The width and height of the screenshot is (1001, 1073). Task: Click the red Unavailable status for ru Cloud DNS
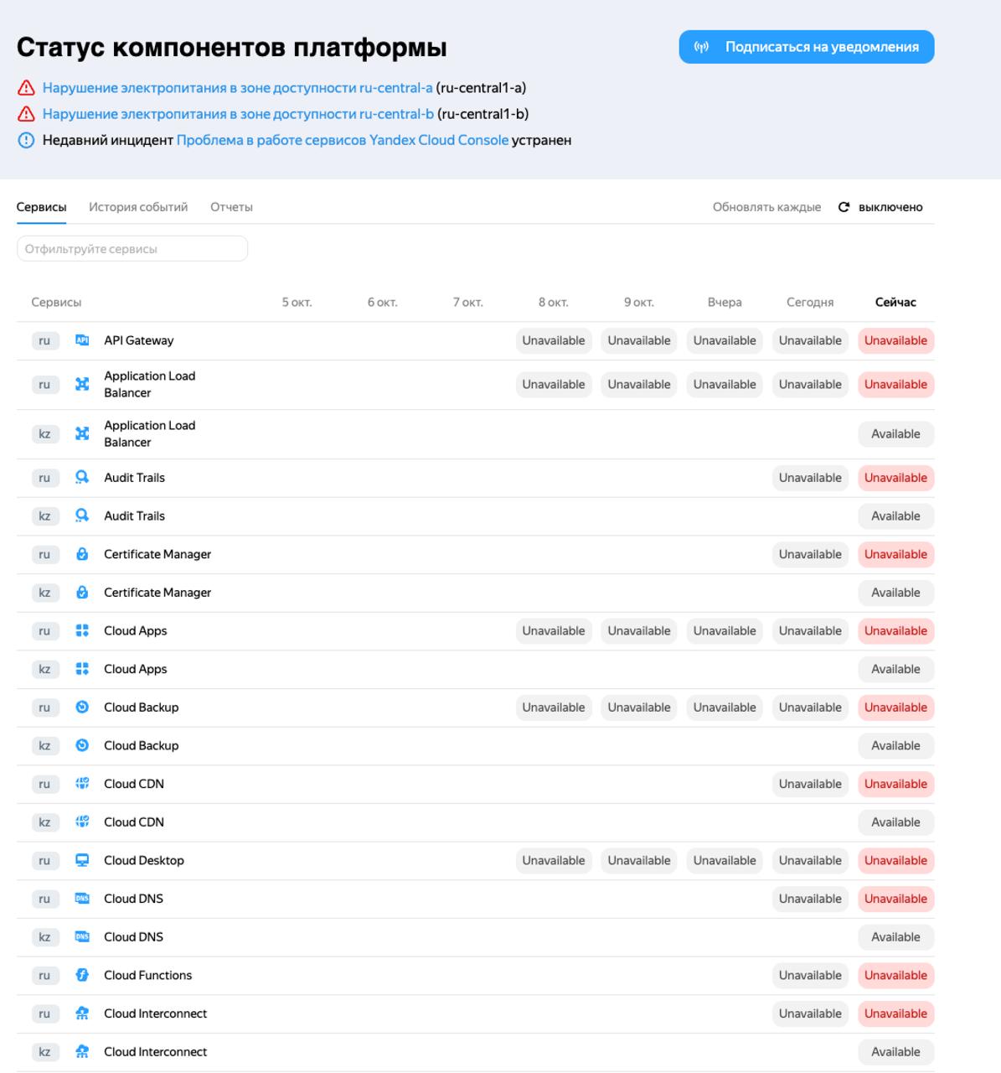[x=895, y=899]
